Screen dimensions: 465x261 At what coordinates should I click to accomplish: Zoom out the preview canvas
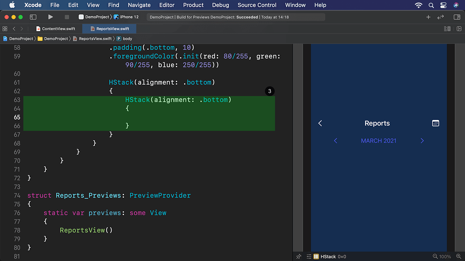(x=435, y=256)
